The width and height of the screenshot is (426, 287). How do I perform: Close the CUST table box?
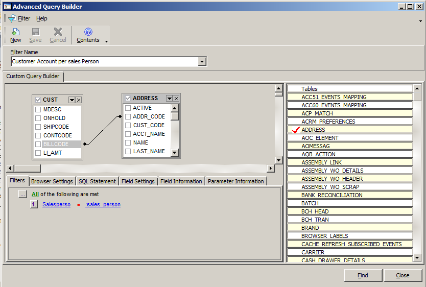[x=79, y=100]
